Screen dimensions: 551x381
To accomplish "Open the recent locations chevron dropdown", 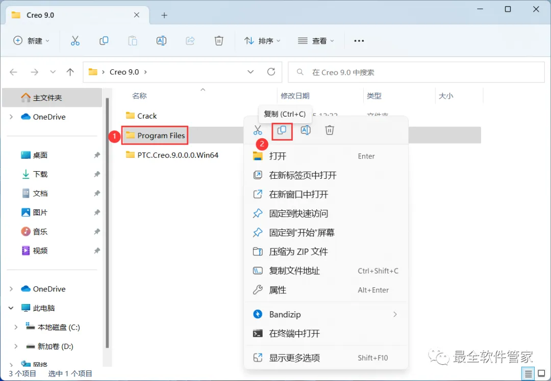I will (53, 72).
